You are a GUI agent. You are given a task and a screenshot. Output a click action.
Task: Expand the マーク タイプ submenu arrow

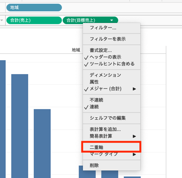134,154
